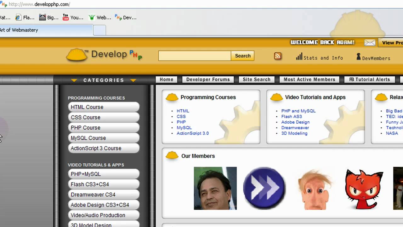Open the HTML Course sidebar button
Viewport: 403px width, 227px height.
pyautogui.click(x=104, y=107)
